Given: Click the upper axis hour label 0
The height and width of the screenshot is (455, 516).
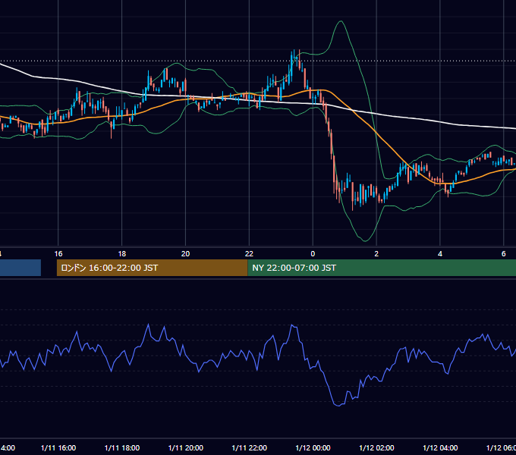Looking at the screenshot, I should [x=313, y=253].
